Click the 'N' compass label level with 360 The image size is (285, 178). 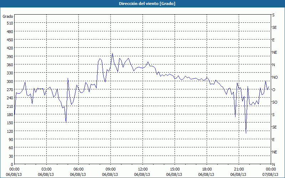tap(273, 65)
